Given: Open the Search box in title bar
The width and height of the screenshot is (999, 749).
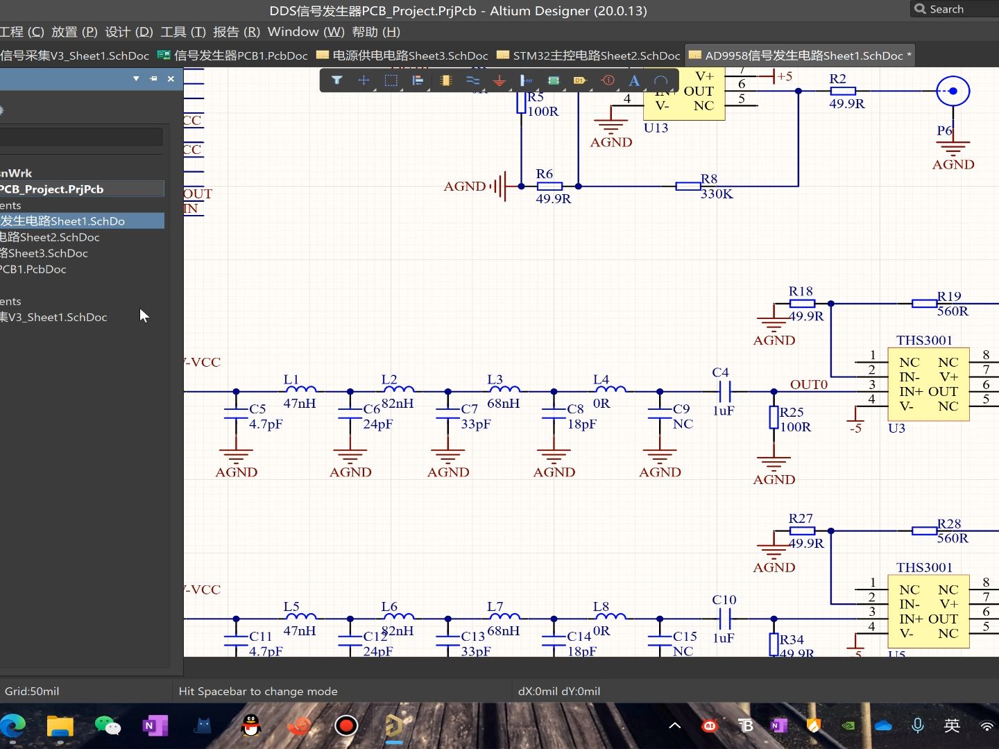Looking at the screenshot, I should pos(955,9).
